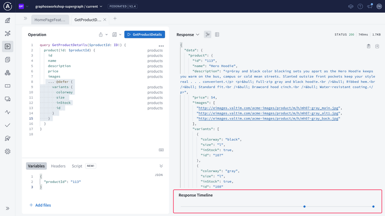Viewport: 385px width, 216px height.
Task: Open the Apollo learning resources icon
Action: point(351,6)
